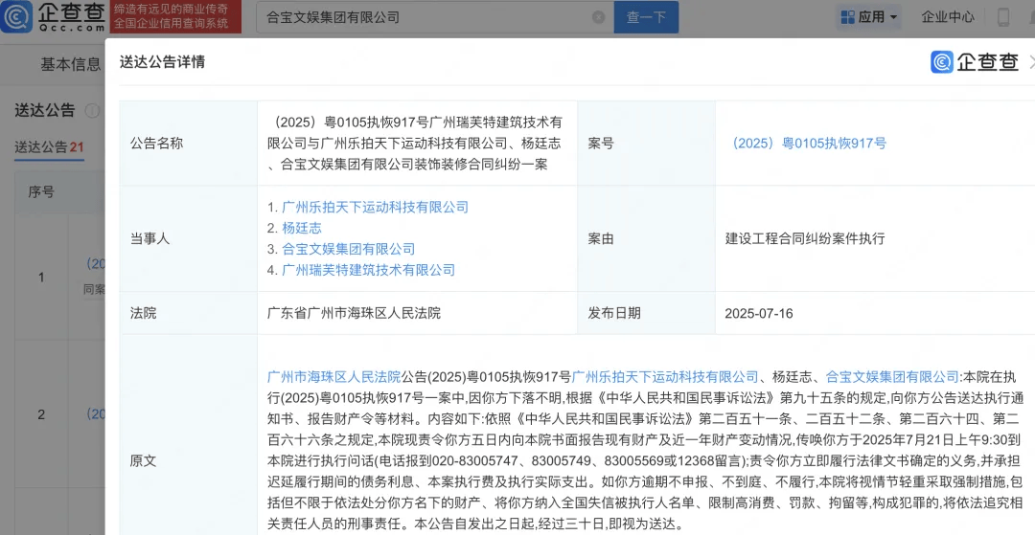The width and height of the screenshot is (1035, 535).
Task: Click 广州市海珠区人民法院 link in original text
Action: click(333, 377)
